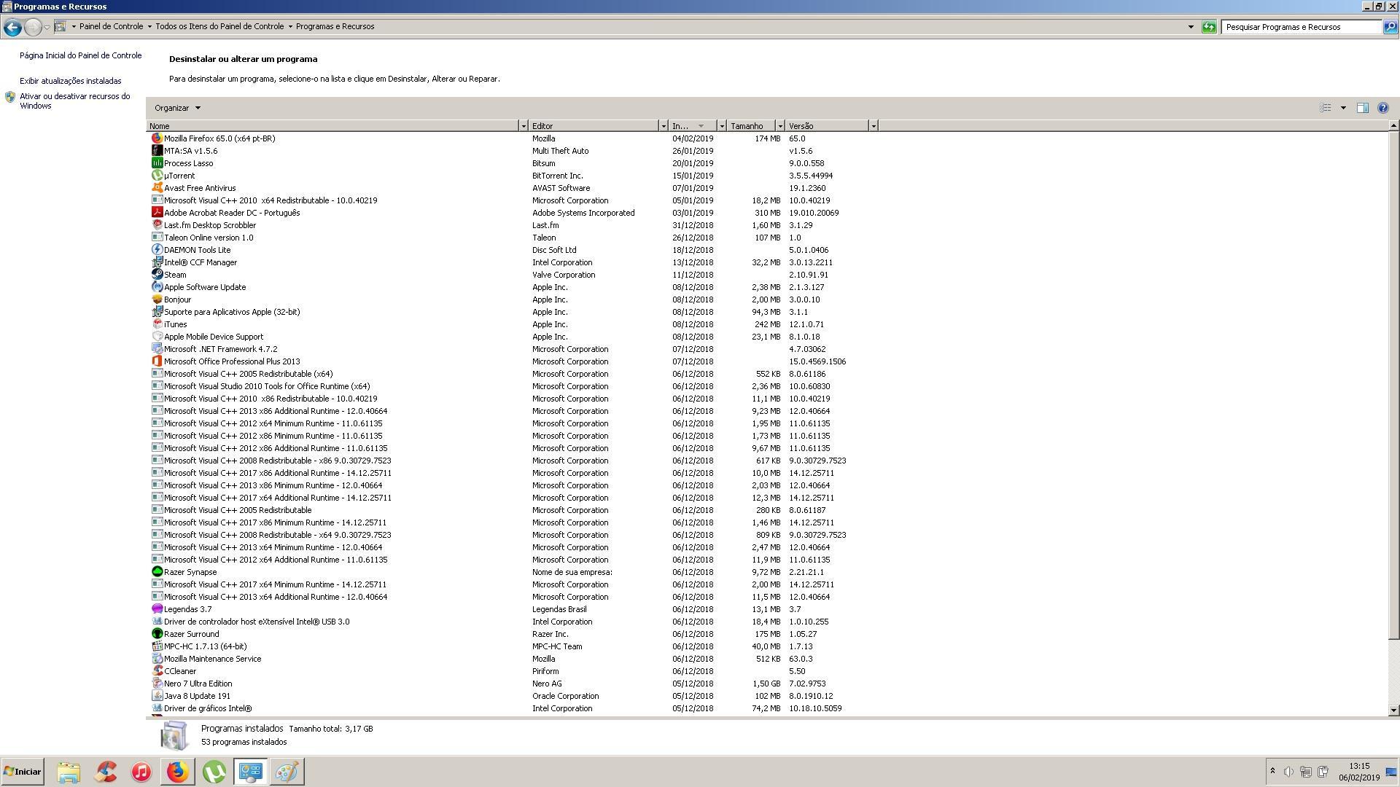Viewport: 1400px width, 787px height.
Task: Open the Instalado em column filter dropdown
Action: [x=722, y=126]
